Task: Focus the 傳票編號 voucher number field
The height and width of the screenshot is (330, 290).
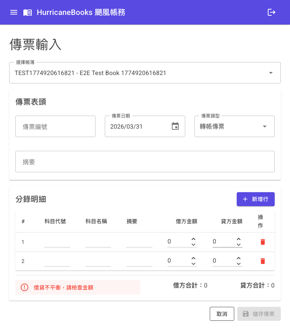Action: (55, 126)
